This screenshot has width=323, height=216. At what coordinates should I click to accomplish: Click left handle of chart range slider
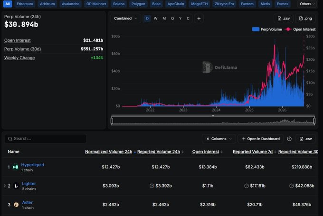point(112,121)
